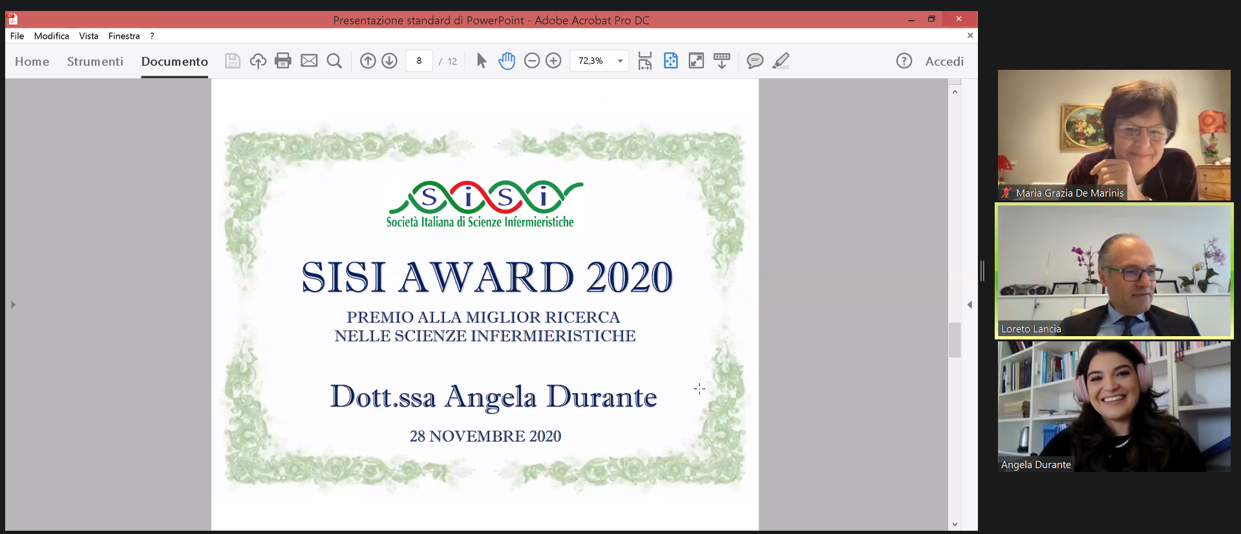Open the Vista menu
The image size is (1241, 534).
pyautogui.click(x=89, y=36)
